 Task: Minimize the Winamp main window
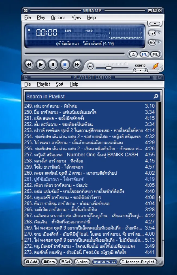pyautogui.click(x=150, y=11)
